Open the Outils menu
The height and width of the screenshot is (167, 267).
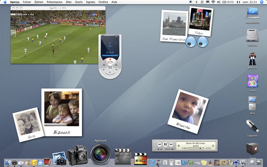tap(79, 2)
